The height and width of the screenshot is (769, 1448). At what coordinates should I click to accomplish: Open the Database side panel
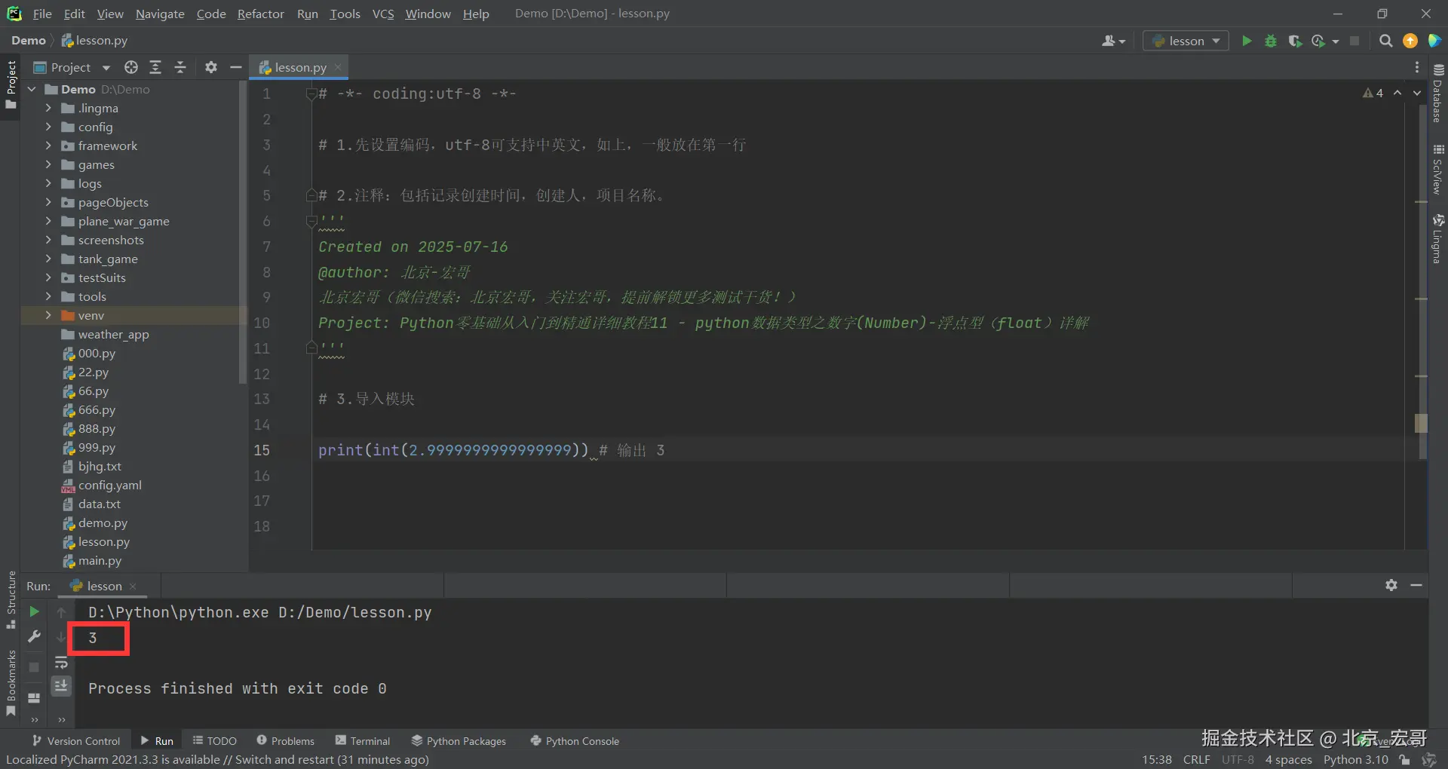pos(1438,93)
